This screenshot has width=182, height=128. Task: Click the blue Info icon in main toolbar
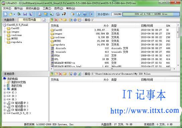coord(79,14)
